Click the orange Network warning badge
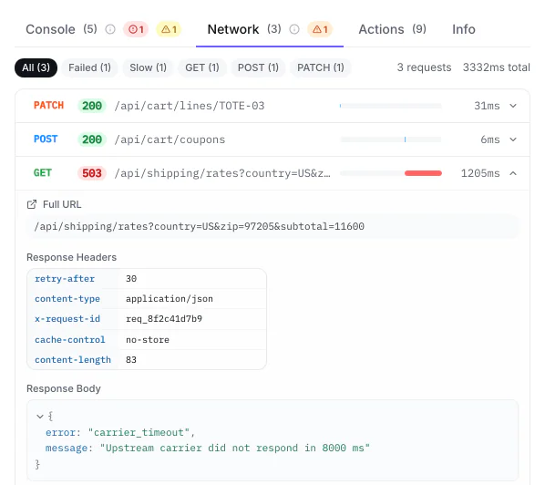 point(320,29)
